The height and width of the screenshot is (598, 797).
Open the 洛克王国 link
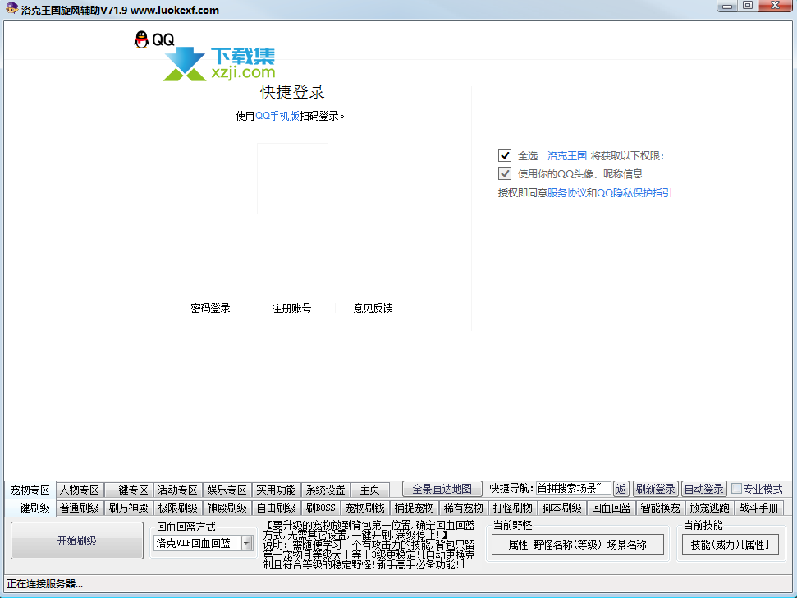click(x=566, y=155)
